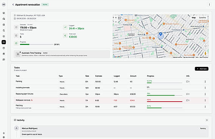This screenshot has height=139, width=215.
Task: Select the Street View pegman on the map
Action: 206,53
